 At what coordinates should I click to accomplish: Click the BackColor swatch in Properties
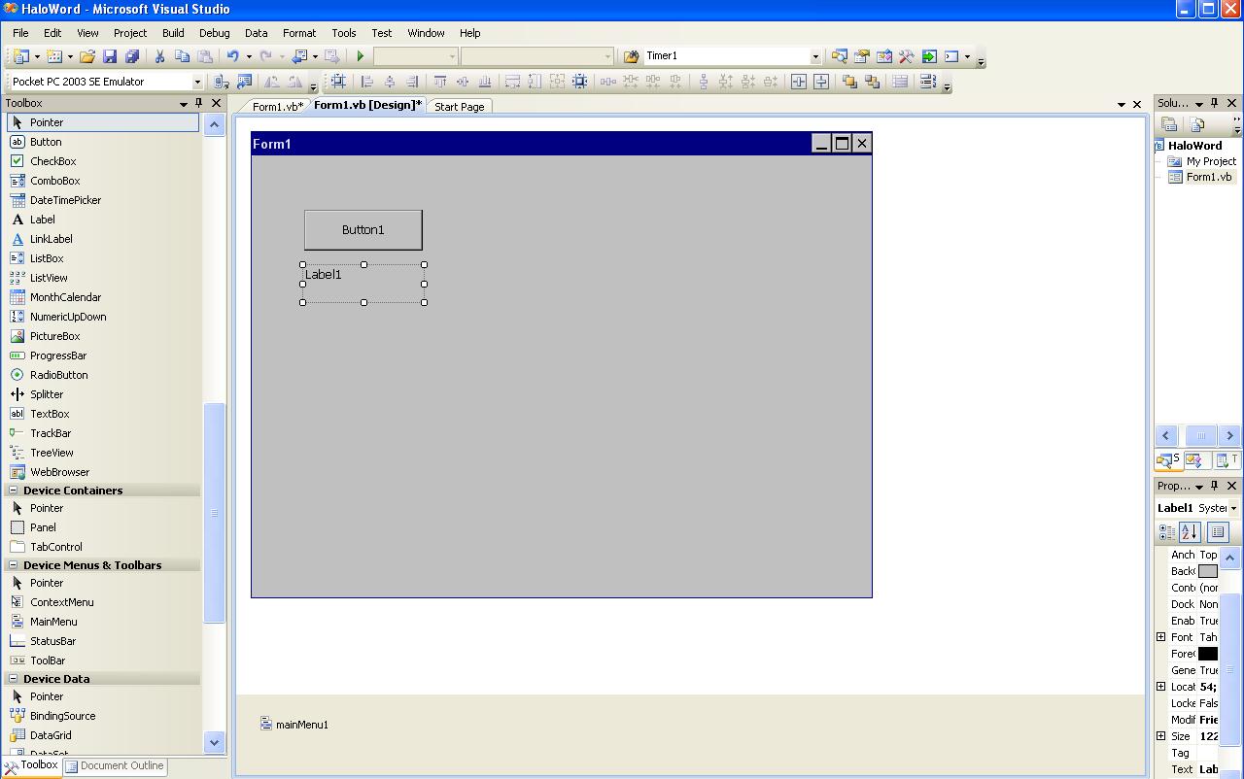(1207, 571)
